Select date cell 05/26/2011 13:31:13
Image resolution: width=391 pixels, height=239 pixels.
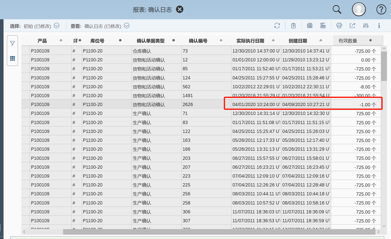(256, 149)
